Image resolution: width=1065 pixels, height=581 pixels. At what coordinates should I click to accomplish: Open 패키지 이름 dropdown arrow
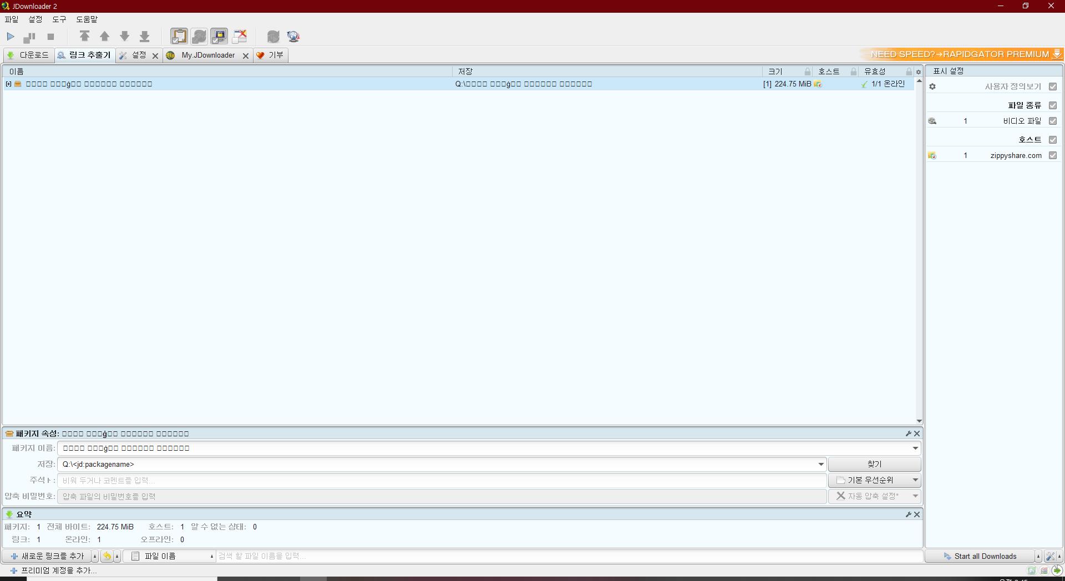click(915, 448)
